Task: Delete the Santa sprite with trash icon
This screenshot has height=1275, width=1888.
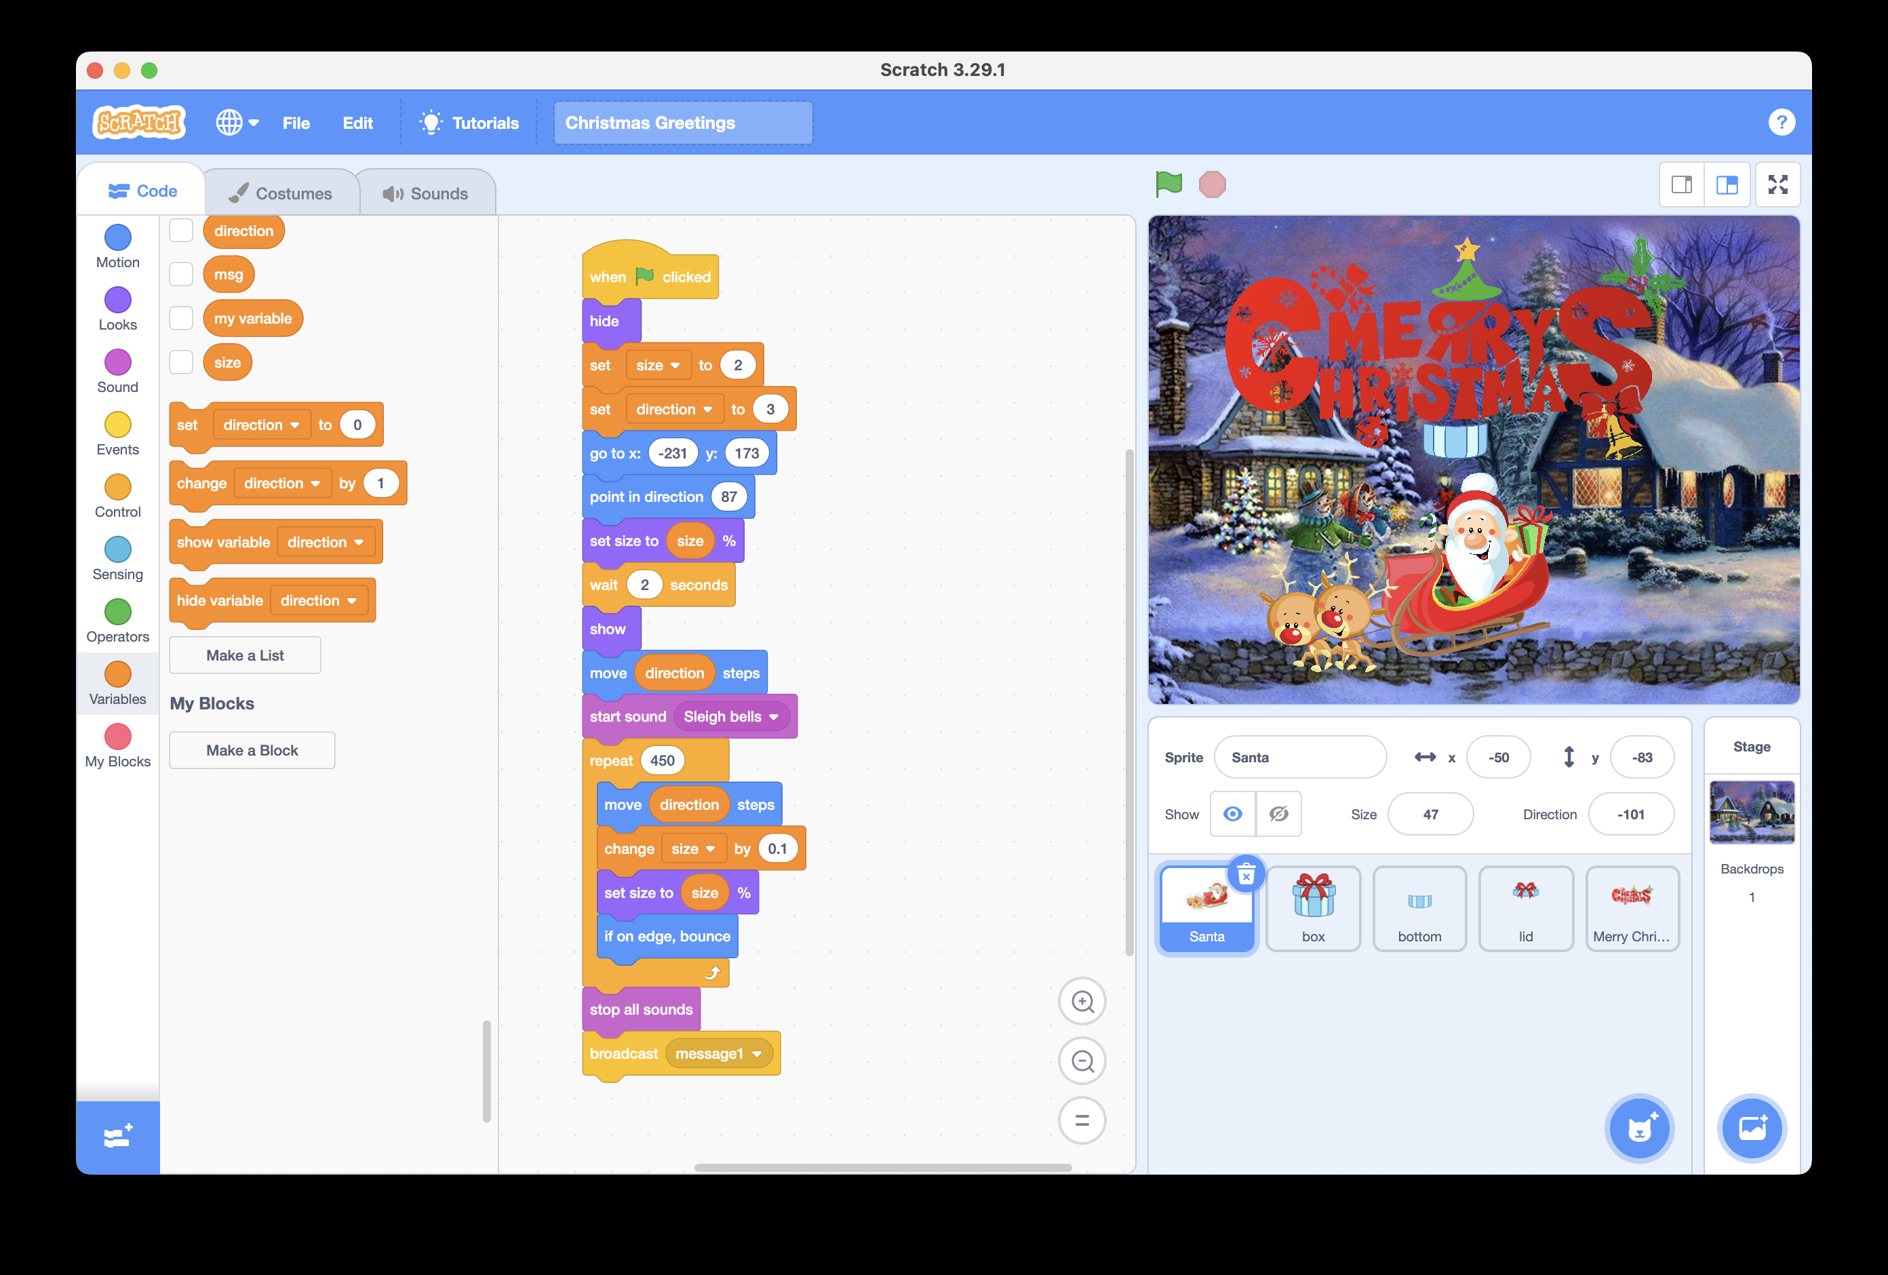Action: [x=1246, y=874]
